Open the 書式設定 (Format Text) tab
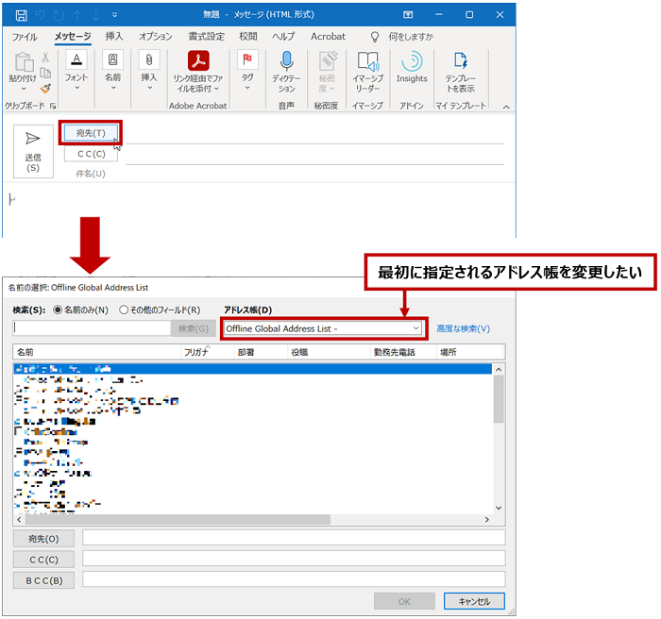Screen dimensions: 661x619 [206, 37]
